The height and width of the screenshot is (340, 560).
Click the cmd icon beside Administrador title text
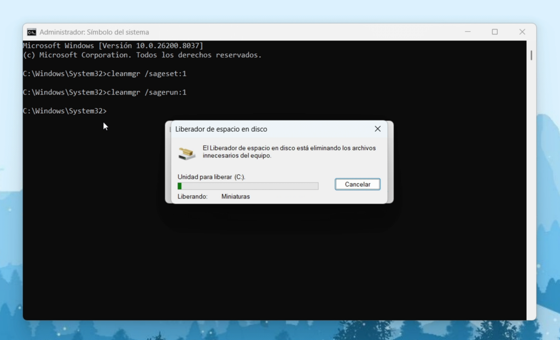31,32
